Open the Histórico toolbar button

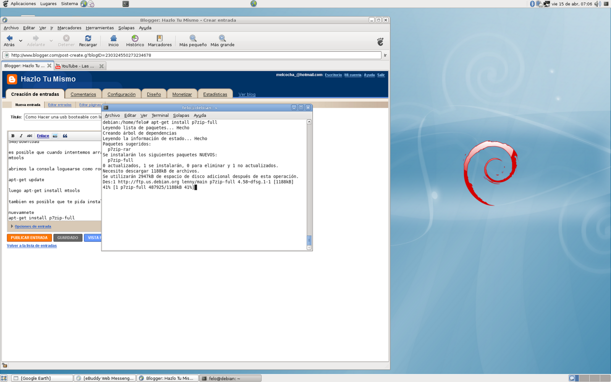point(135,40)
